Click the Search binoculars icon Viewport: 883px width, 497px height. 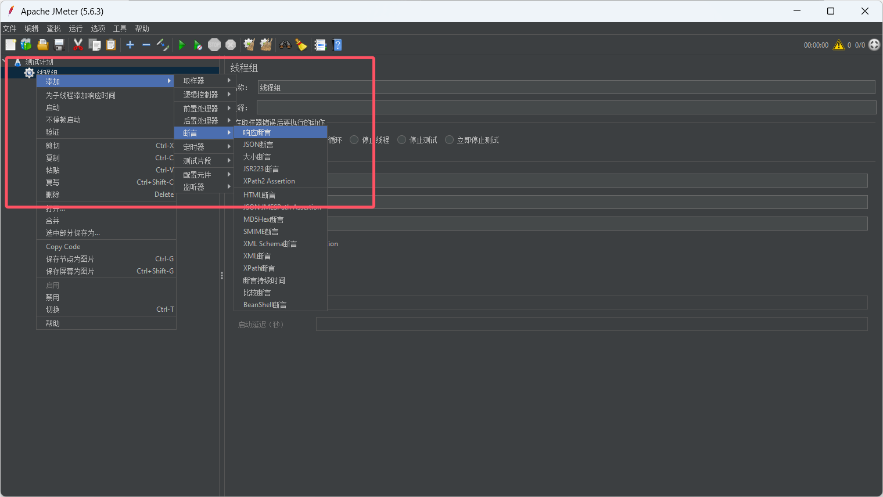(x=285, y=45)
